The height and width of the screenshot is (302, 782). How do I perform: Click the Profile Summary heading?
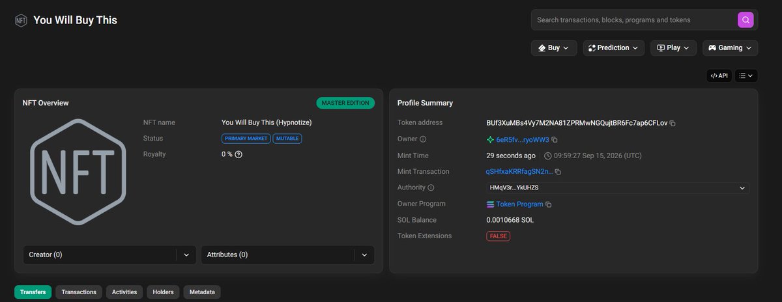click(x=425, y=103)
